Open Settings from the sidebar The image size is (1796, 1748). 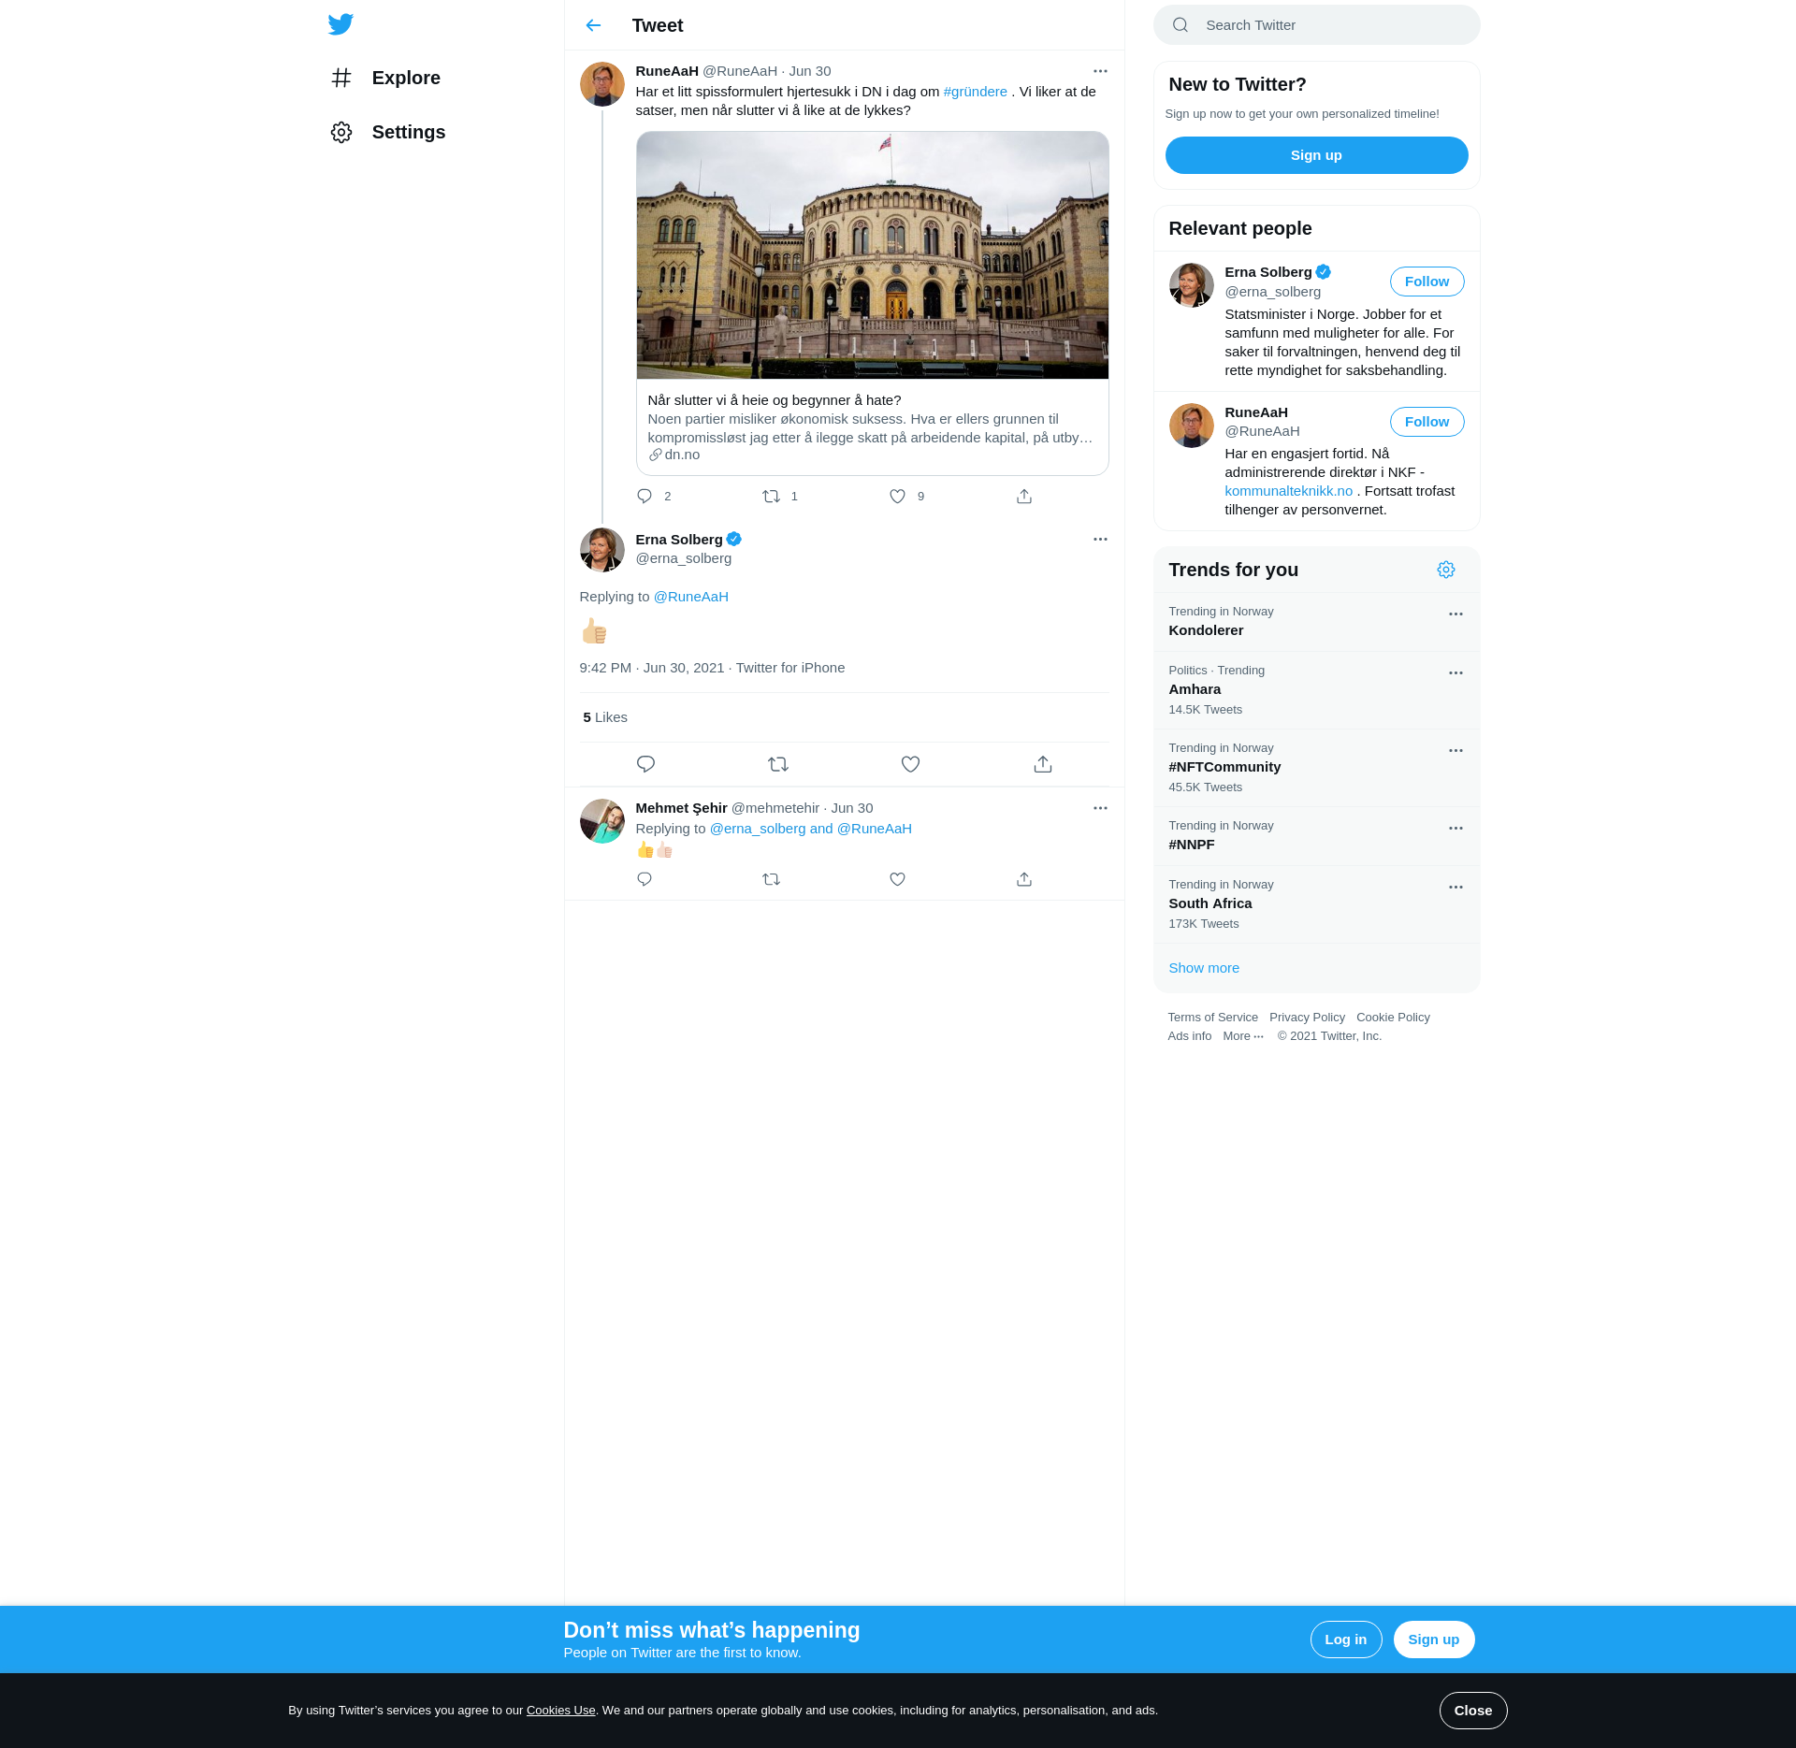[x=388, y=132]
